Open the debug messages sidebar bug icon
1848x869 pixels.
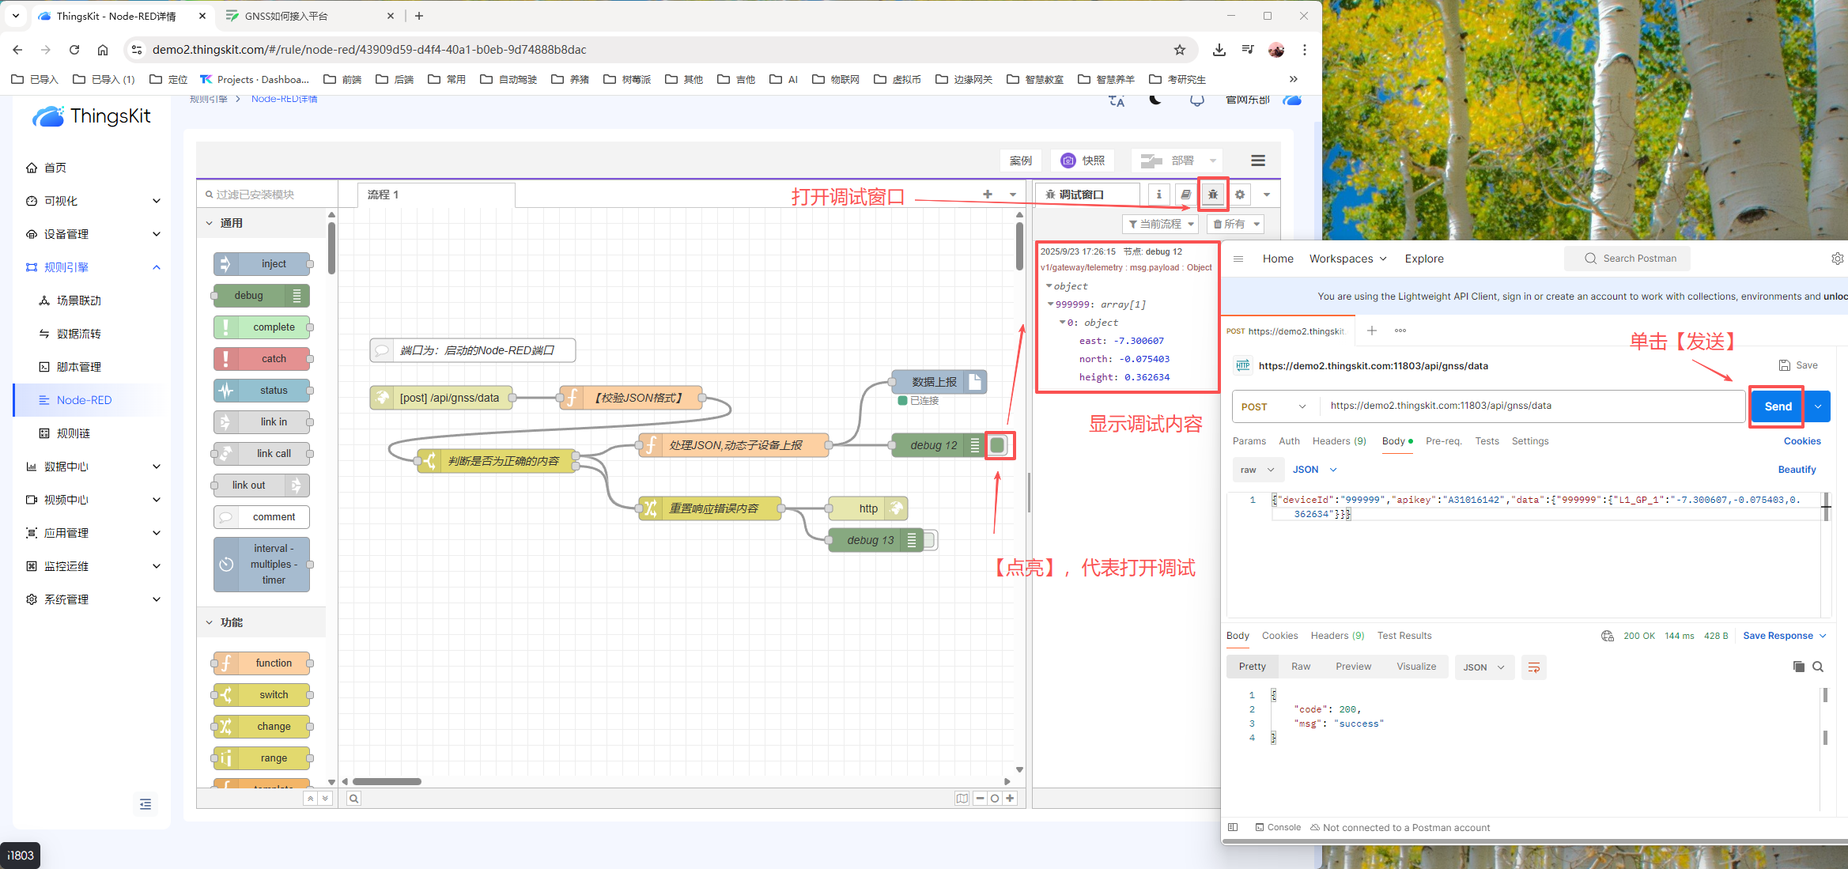coord(1212,195)
